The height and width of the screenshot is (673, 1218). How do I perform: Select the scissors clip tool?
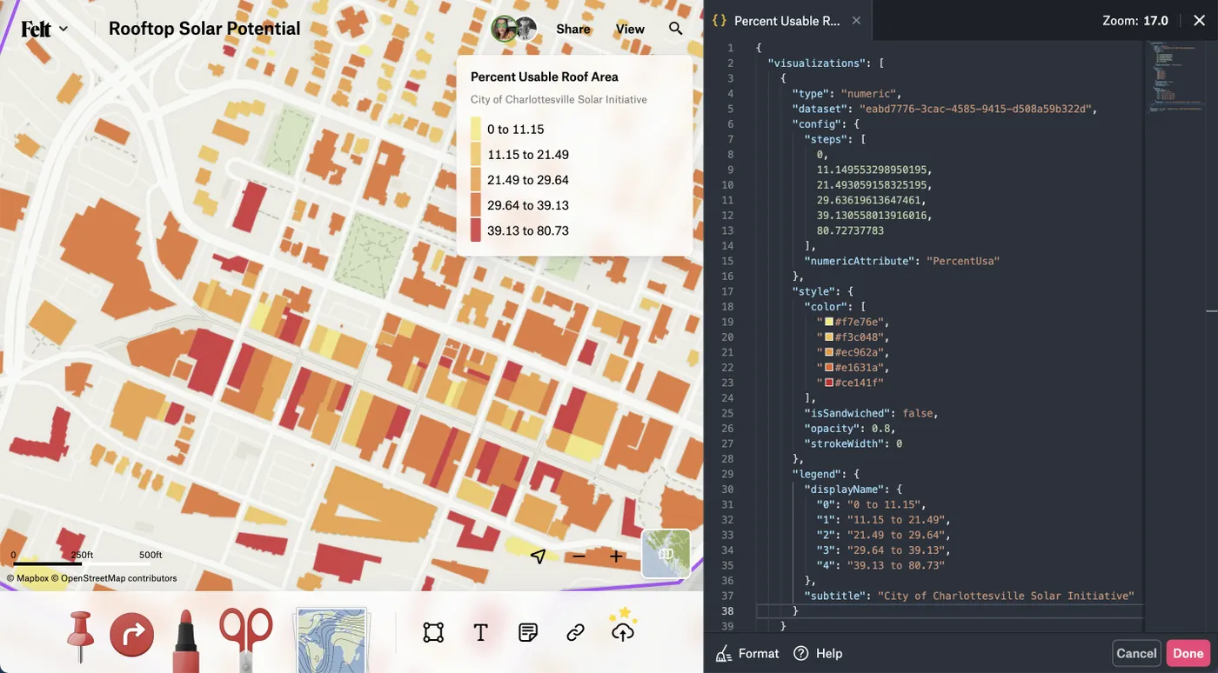click(245, 639)
